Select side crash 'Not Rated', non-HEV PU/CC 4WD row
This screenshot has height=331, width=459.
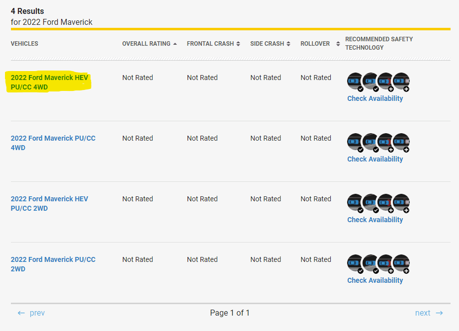click(x=266, y=138)
